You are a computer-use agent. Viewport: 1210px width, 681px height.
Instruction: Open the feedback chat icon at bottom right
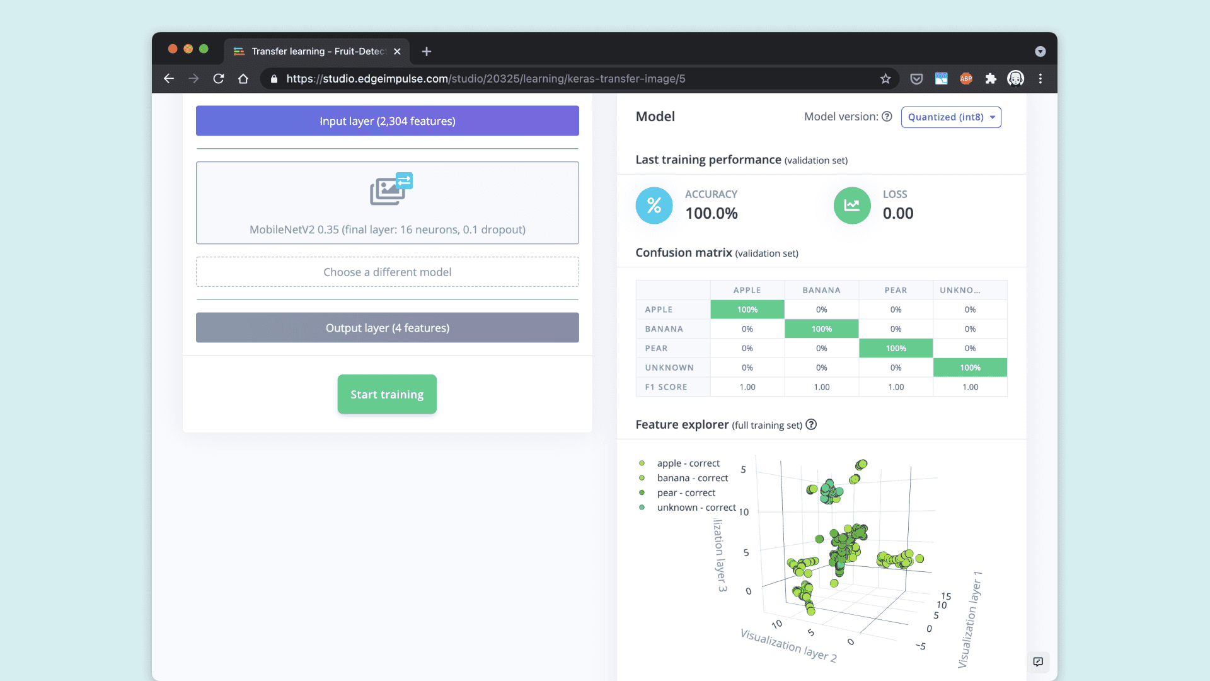(1038, 661)
